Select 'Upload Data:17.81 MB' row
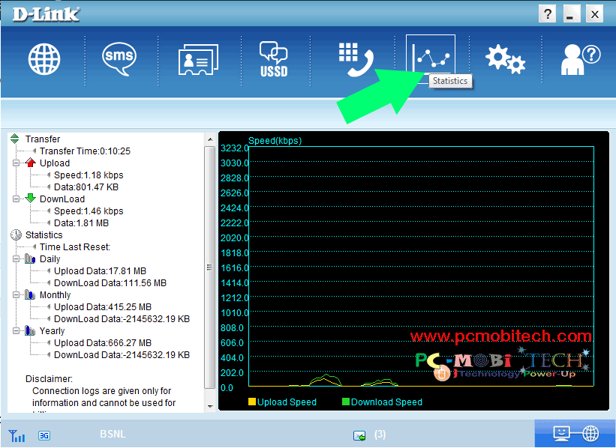 pyautogui.click(x=100, y=271)
